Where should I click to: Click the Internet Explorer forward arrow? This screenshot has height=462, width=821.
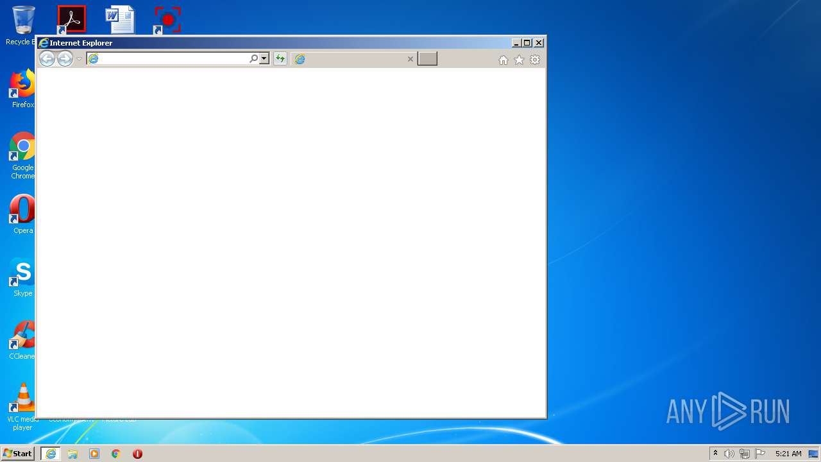pos(65,59)
